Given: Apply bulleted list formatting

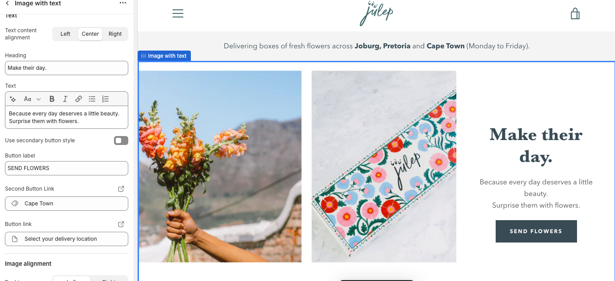Looking at the screenshot, I should (x=92, y=99).
